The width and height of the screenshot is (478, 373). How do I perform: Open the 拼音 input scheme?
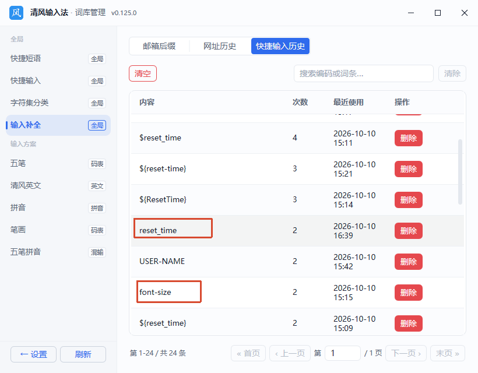tap(58, 208)
